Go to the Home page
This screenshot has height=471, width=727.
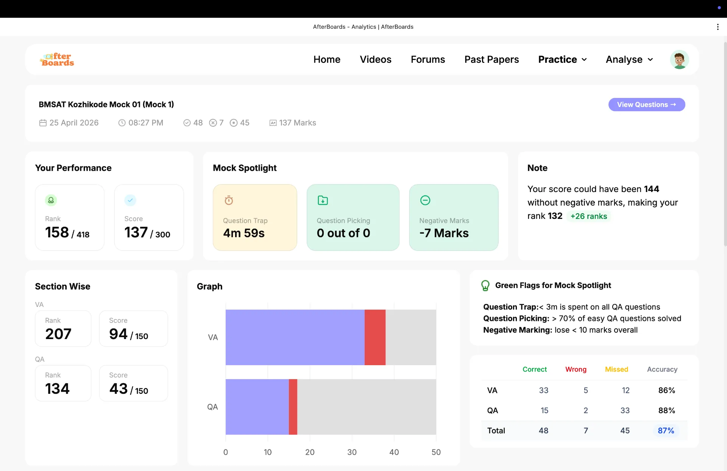[x=327, y=59]
